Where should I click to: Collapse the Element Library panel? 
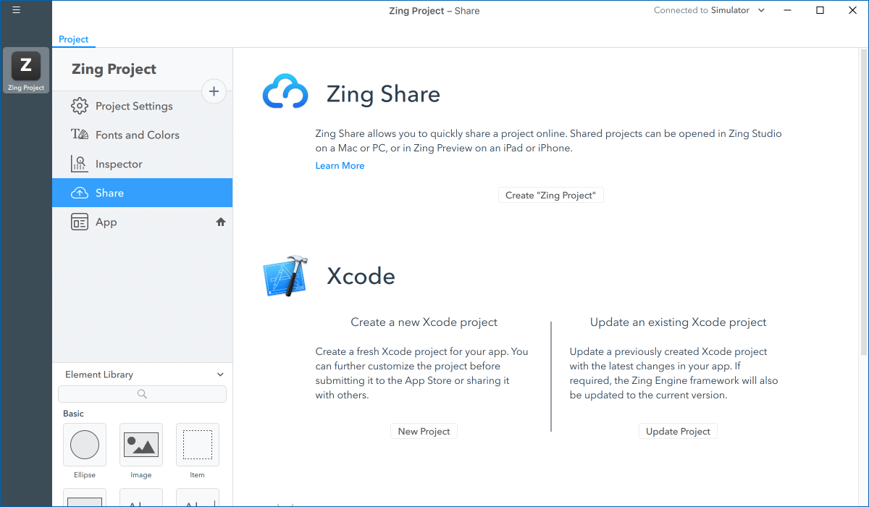point(220,374)
